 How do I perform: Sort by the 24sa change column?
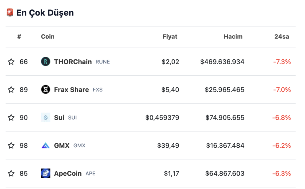282,37
